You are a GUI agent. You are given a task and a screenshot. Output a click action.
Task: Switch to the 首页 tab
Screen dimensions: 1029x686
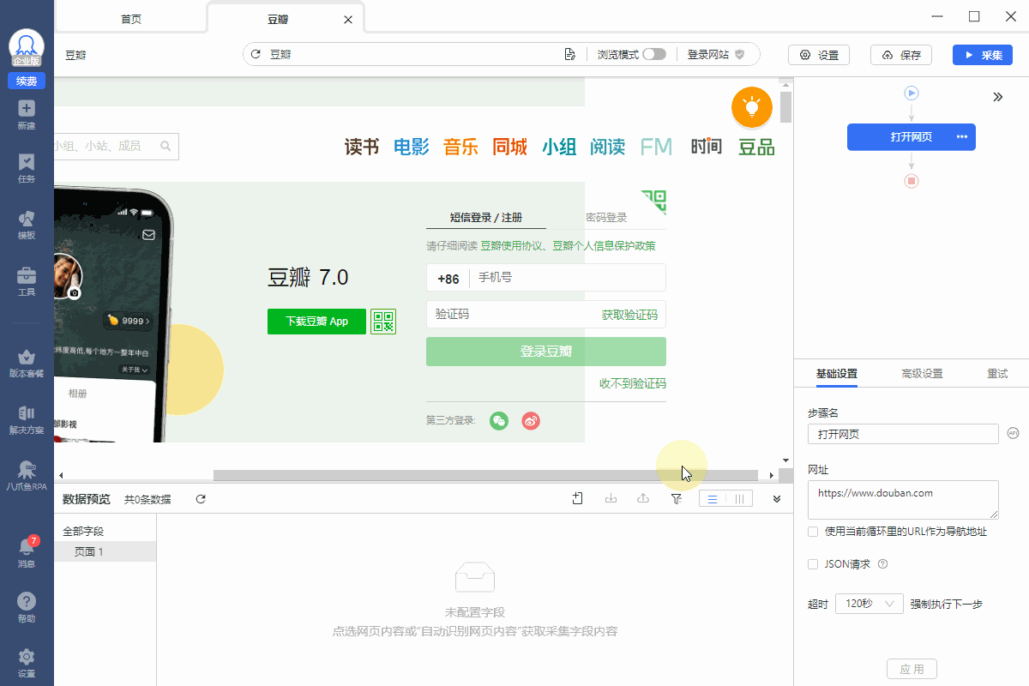(x=131, y=19)
